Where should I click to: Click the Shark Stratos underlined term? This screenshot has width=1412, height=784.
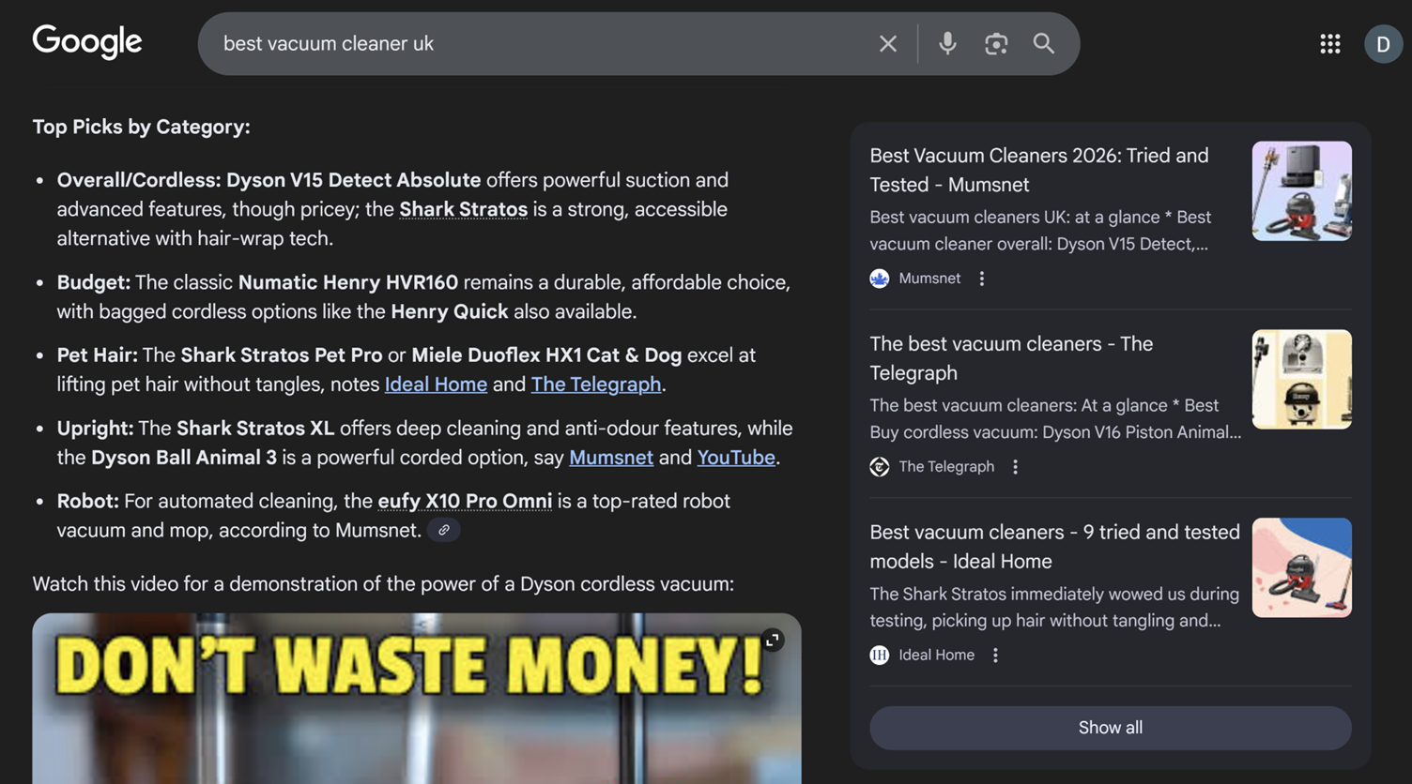(x=463, y=209)
